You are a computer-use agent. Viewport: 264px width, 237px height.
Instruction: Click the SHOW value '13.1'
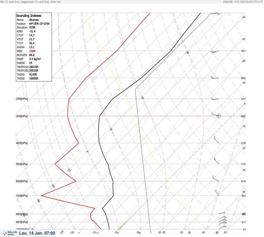coord(32,47)
